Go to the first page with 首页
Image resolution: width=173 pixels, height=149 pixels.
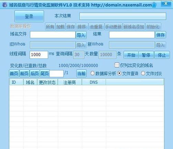[x=14, y=73]
